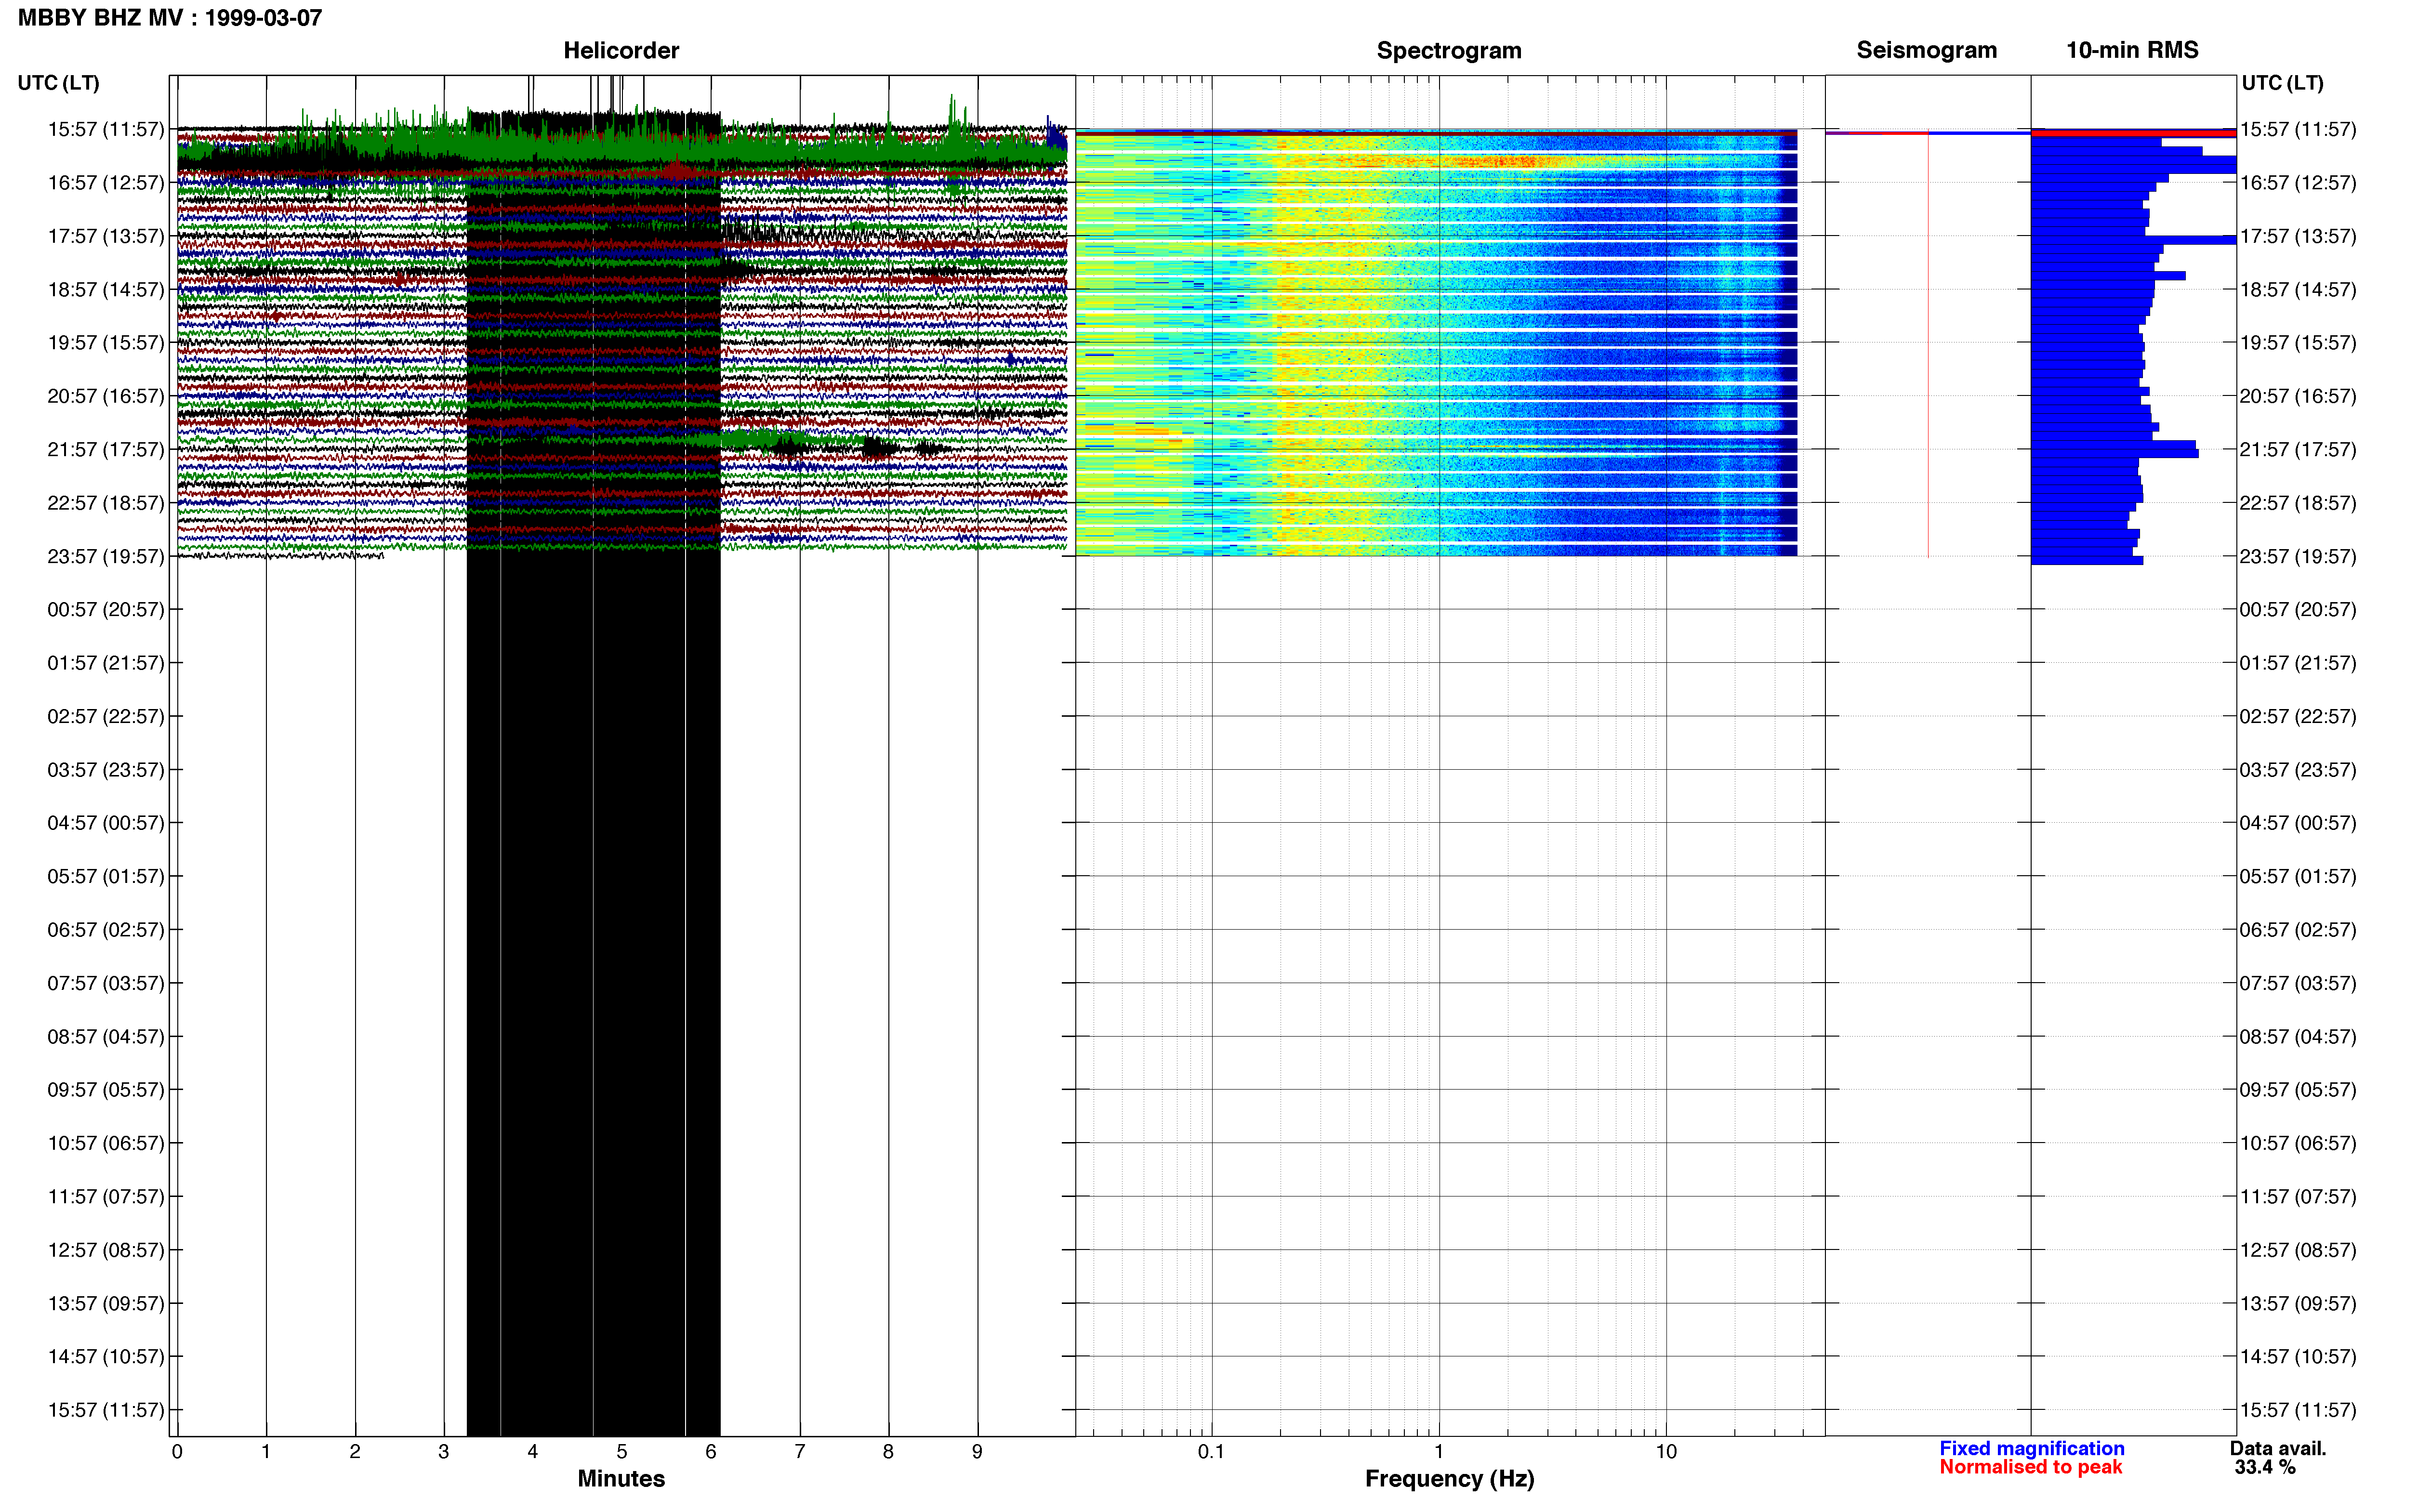The image size is (2418, 1512).
Task: Click the left '20:57 (16:57)' time label
Action: pos(105,396)
